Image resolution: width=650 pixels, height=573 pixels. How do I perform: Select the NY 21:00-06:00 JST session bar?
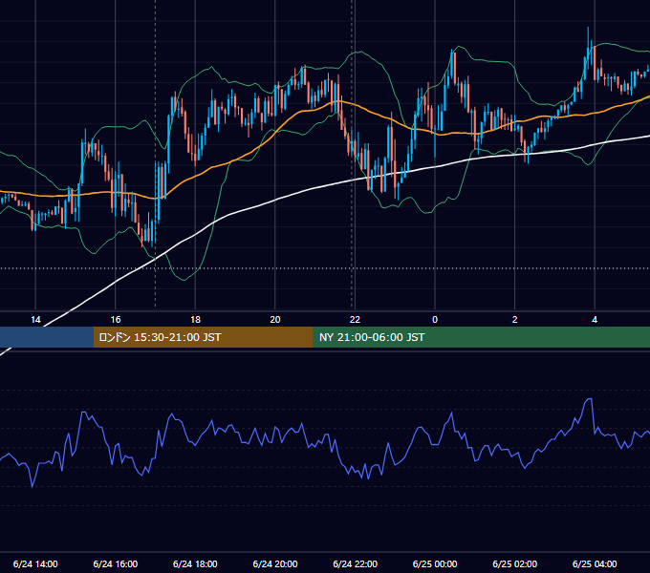481,337
